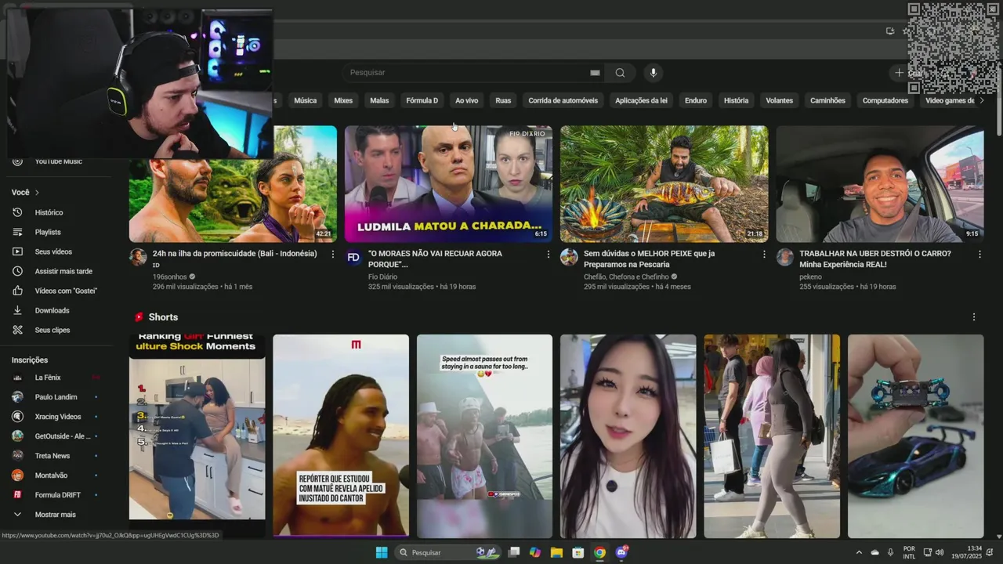
Task: Open Formula DRIFT channel subscription
Action: pyautogui.click(x=57, y=495)
